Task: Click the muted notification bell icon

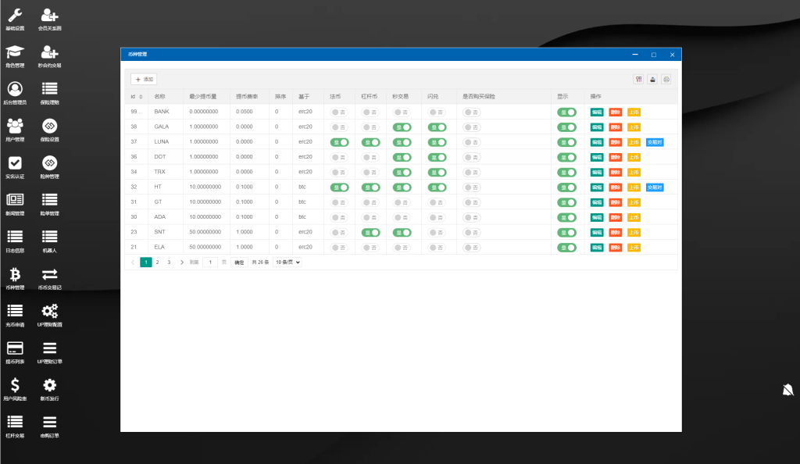Action: tap(787, 390)
